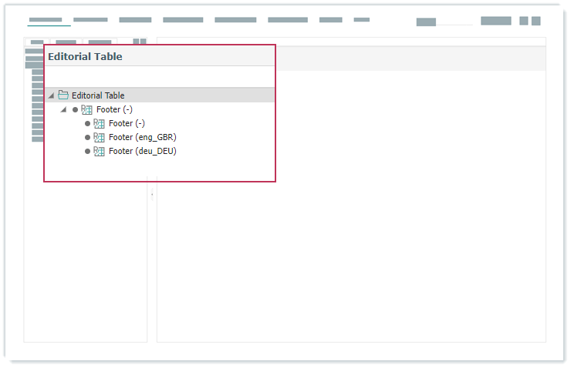Image resolution: width=571 pixels, height=368 pixels.
Task: Collapse the Editorial Table root node
Action: pyautogui.click(x=51, y=96)
